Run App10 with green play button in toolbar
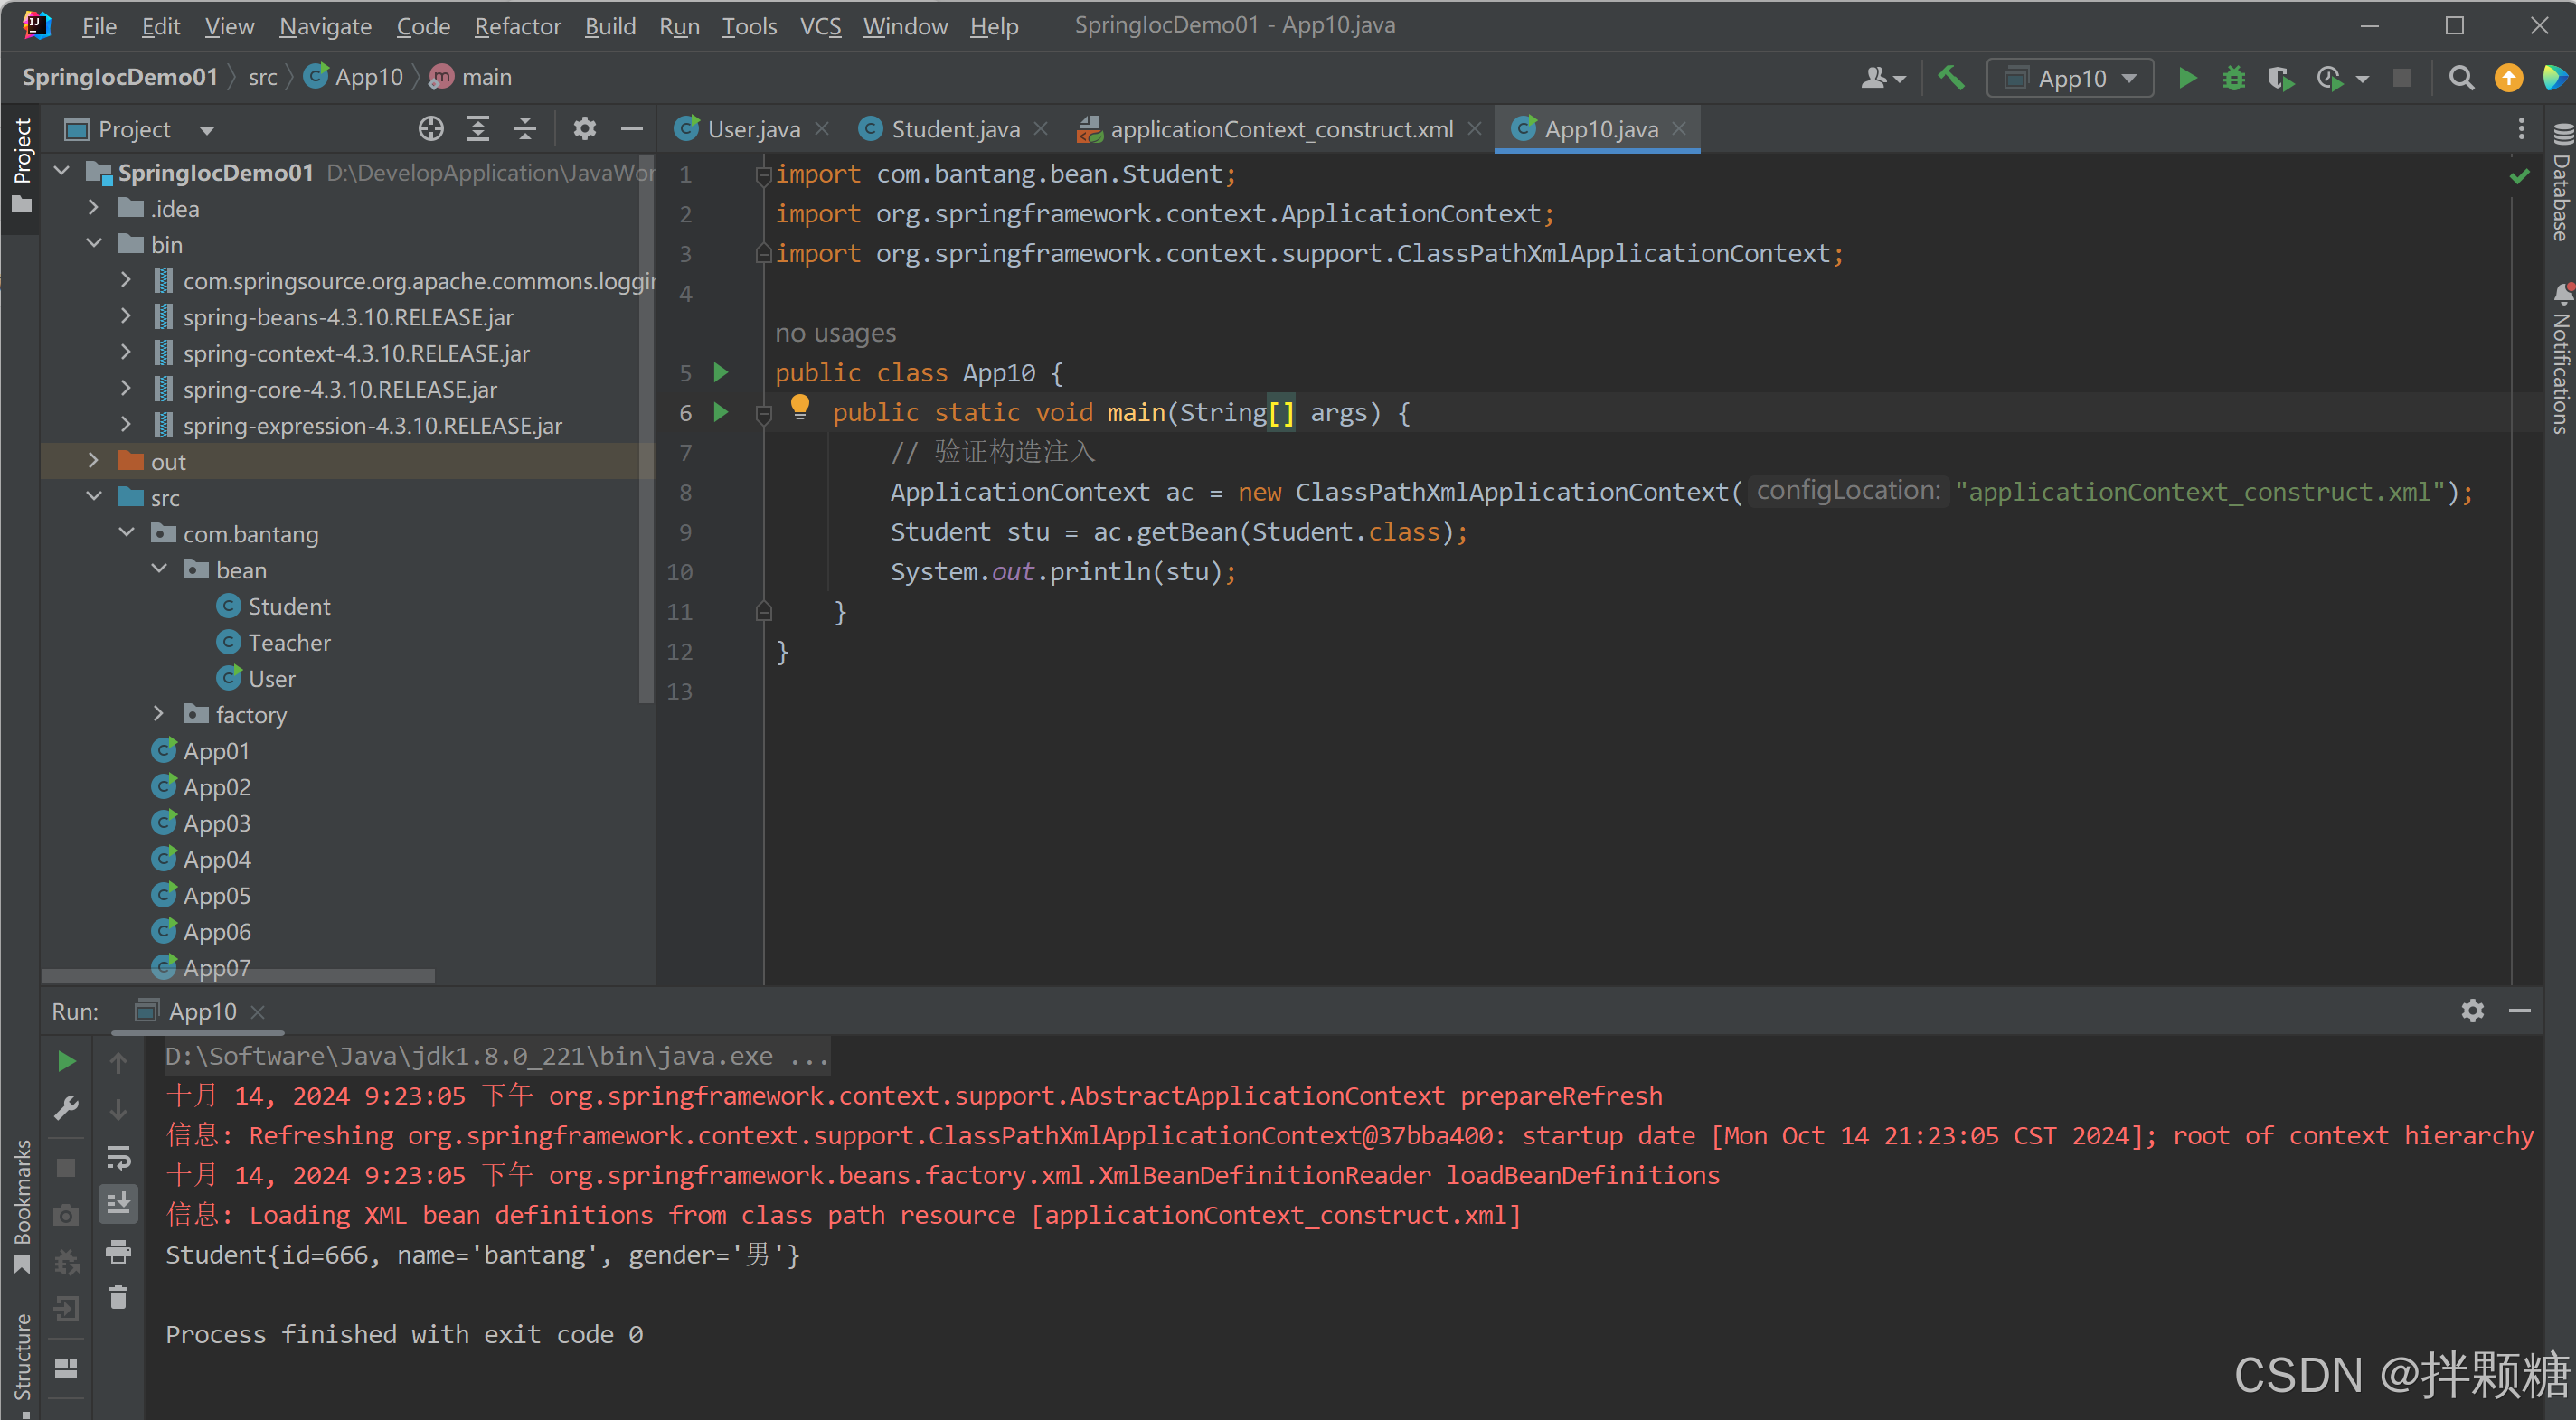The width and height of the screenshot is (2576, 1420). (x=2187, y=78)
